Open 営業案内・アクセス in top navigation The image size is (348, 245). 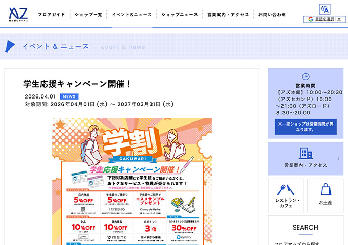pos(228,15)
